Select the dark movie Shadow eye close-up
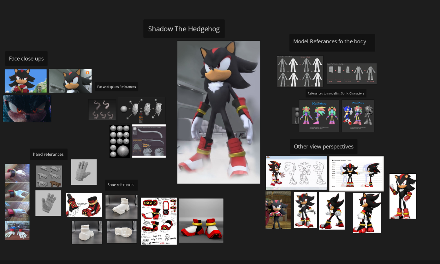The height and width of the screenshot is (264, 440). click(27, 109)
